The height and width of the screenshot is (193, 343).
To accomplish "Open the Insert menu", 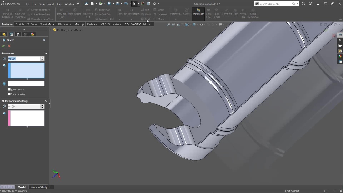I will tap(50, 4).
